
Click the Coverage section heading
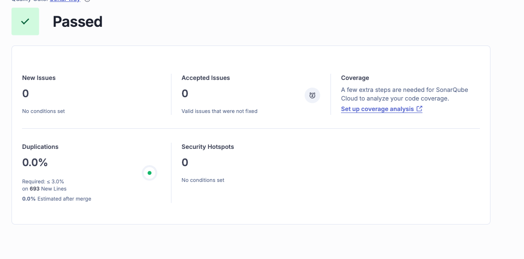tap(355, 78)
